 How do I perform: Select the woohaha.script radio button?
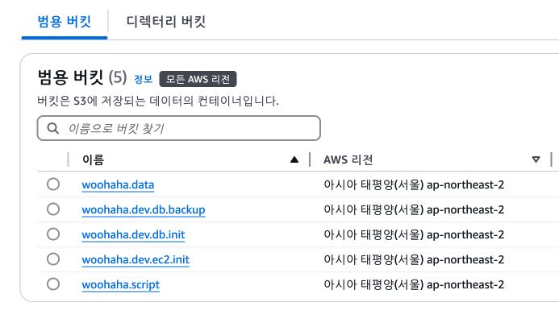[x=53, y=284]
